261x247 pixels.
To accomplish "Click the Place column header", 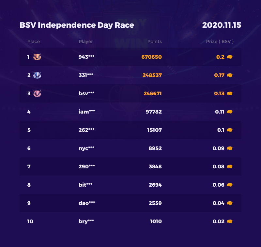I will pos(34,42).
